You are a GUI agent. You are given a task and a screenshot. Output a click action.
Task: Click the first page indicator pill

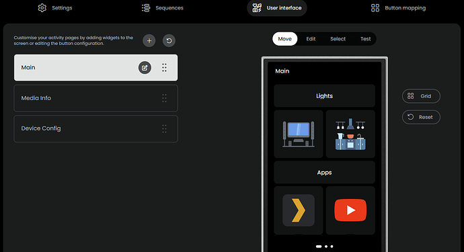click(x=319, y=247)
